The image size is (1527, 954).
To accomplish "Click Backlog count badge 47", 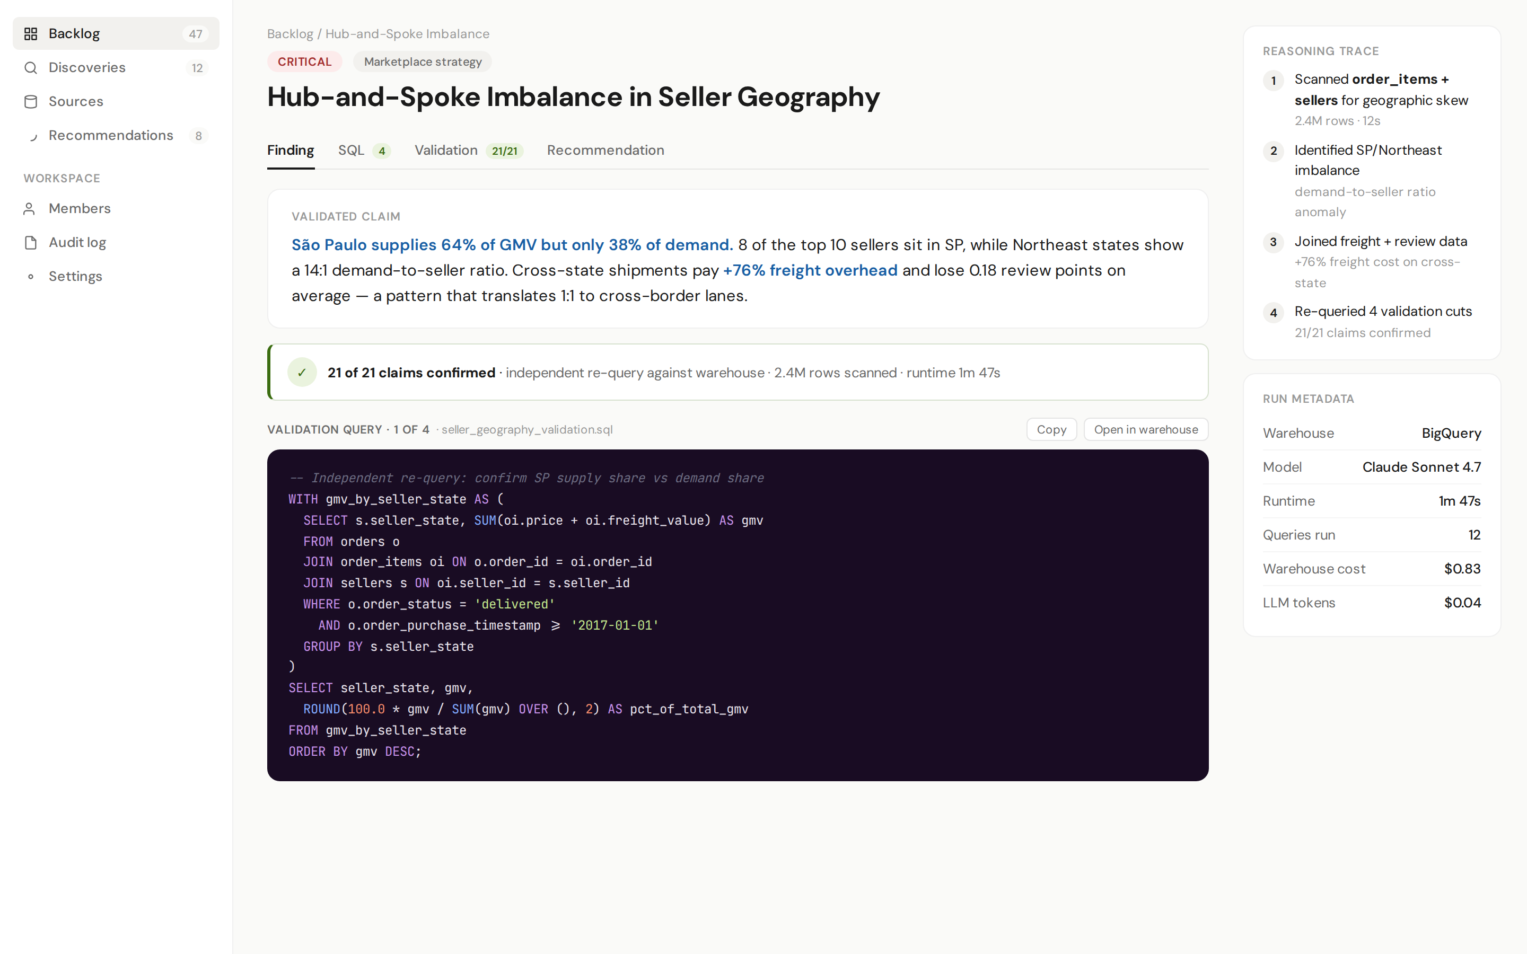I will 196,34.
